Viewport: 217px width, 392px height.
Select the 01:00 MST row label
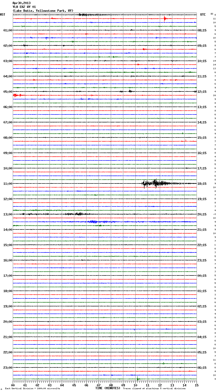pyautogui.click(x=8, y=30)
